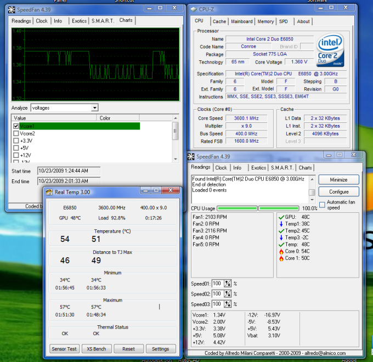Click Start time field in charts
Viewport: 373px width, 362px height.
(x=69, y=171)
